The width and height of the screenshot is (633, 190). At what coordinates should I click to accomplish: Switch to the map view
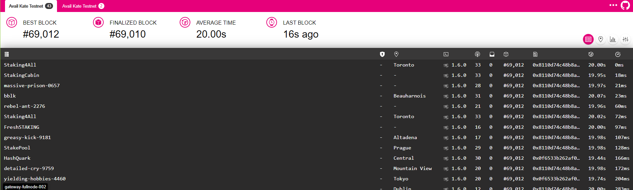click(600, 39)
